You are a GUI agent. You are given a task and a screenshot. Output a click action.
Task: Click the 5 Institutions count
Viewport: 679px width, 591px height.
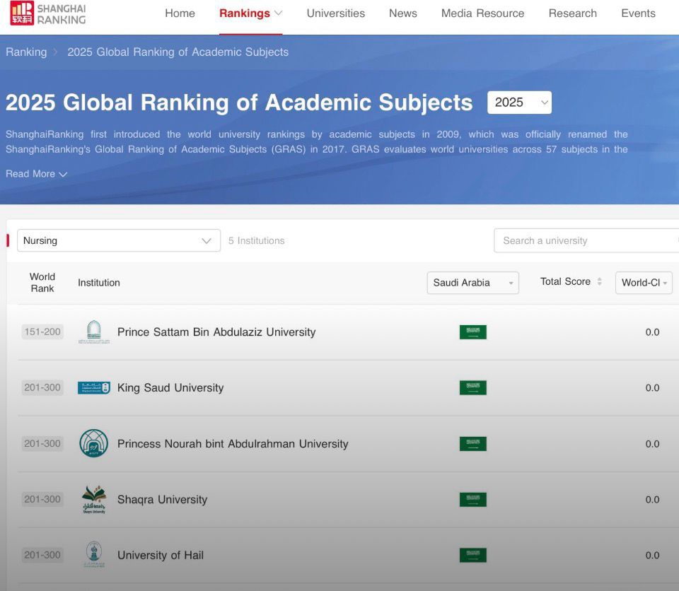(256, 240)
